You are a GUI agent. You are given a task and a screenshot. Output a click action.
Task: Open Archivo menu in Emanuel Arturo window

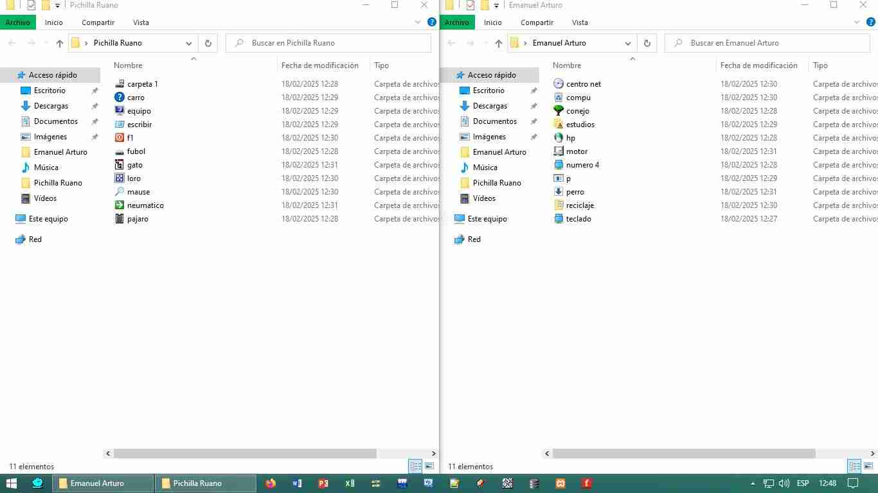457,22
